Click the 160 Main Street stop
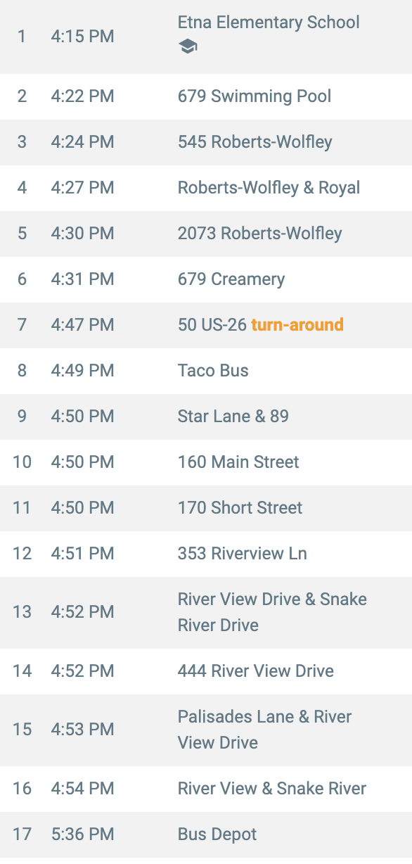 click(206, 462)
